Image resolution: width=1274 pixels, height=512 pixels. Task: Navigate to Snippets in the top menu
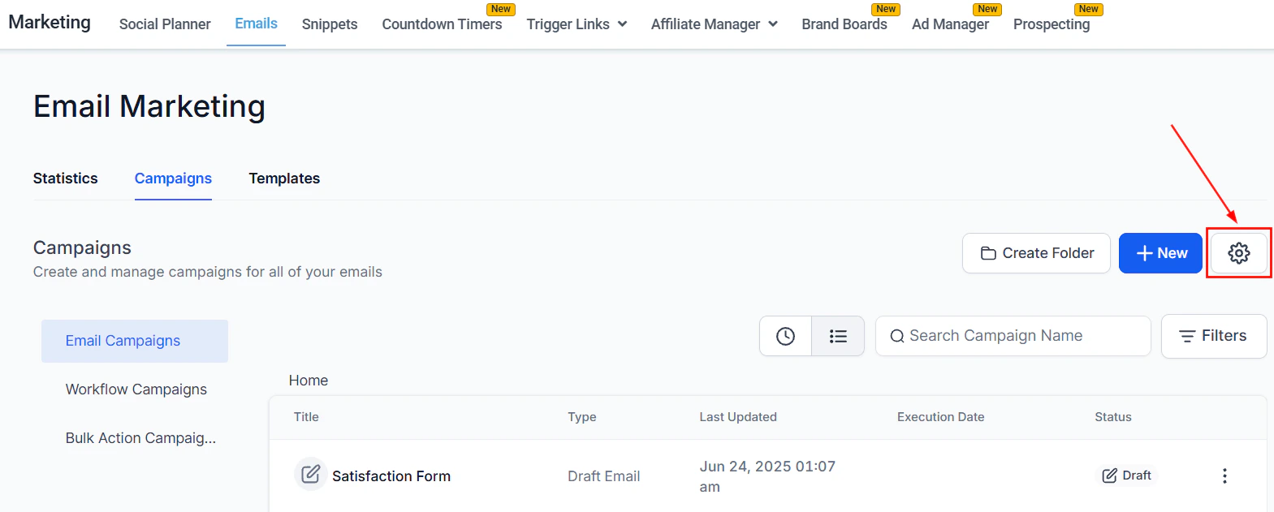tap(329, 24)
